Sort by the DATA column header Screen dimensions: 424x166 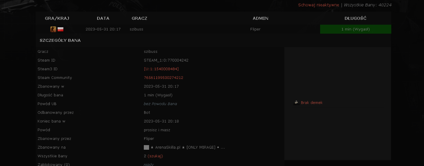(103, 18)
